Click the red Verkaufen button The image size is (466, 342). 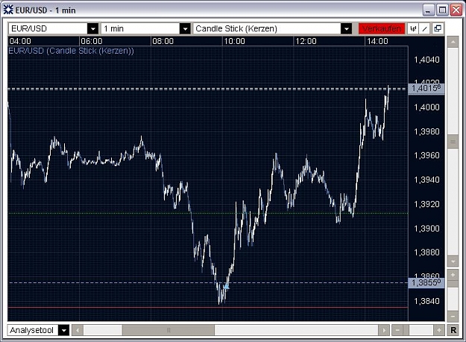pyautogui.click(x=382, y=29)
